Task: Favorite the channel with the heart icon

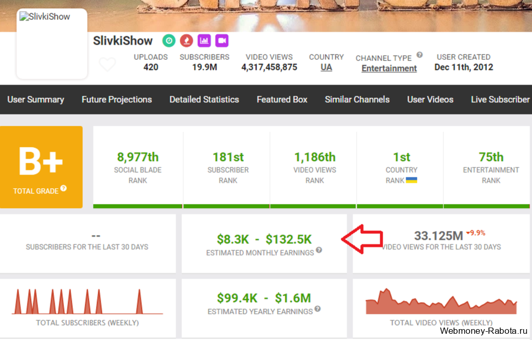Action: pyautogui.click(x=108, y=64)
